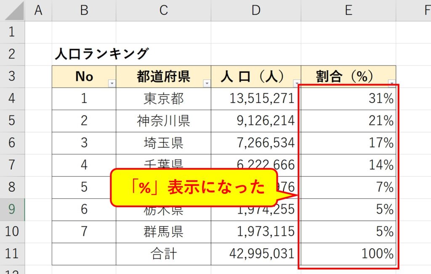Open the No column filter dropdown

tap(112, 83)
